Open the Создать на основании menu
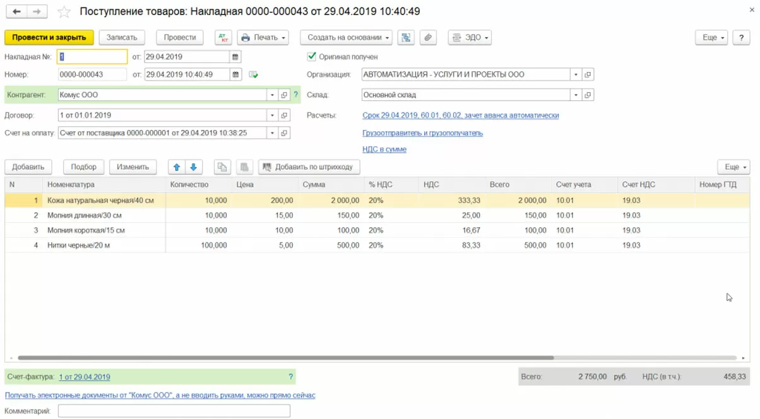 point(346,38)
